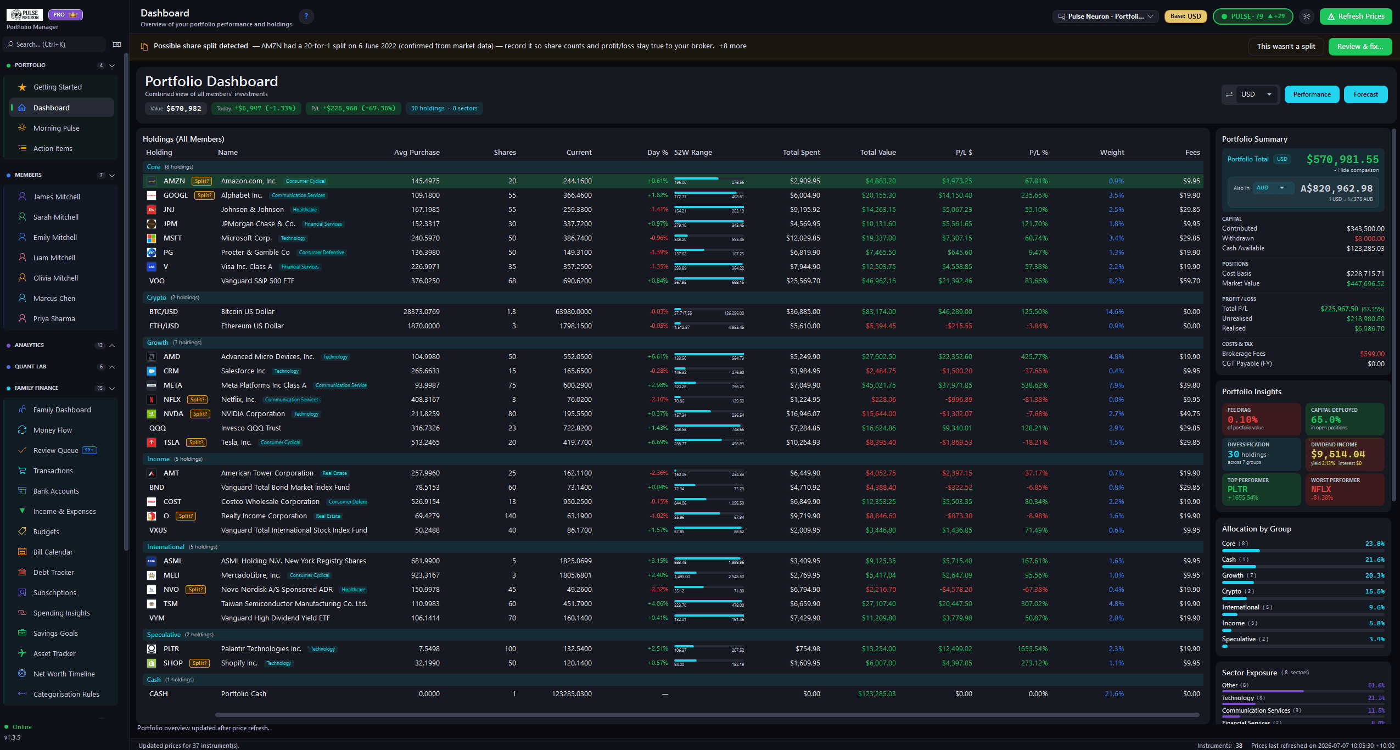Open Dashboard in the sidebar
Viewport: 1400px width, 750px height.
[x=61, y=108]
